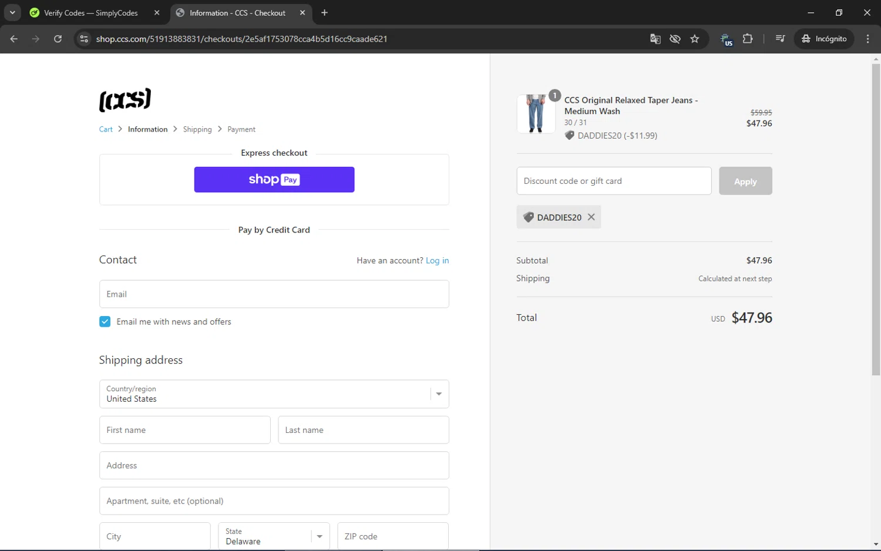Click the Apply discount button

click(x=745, y=181)
